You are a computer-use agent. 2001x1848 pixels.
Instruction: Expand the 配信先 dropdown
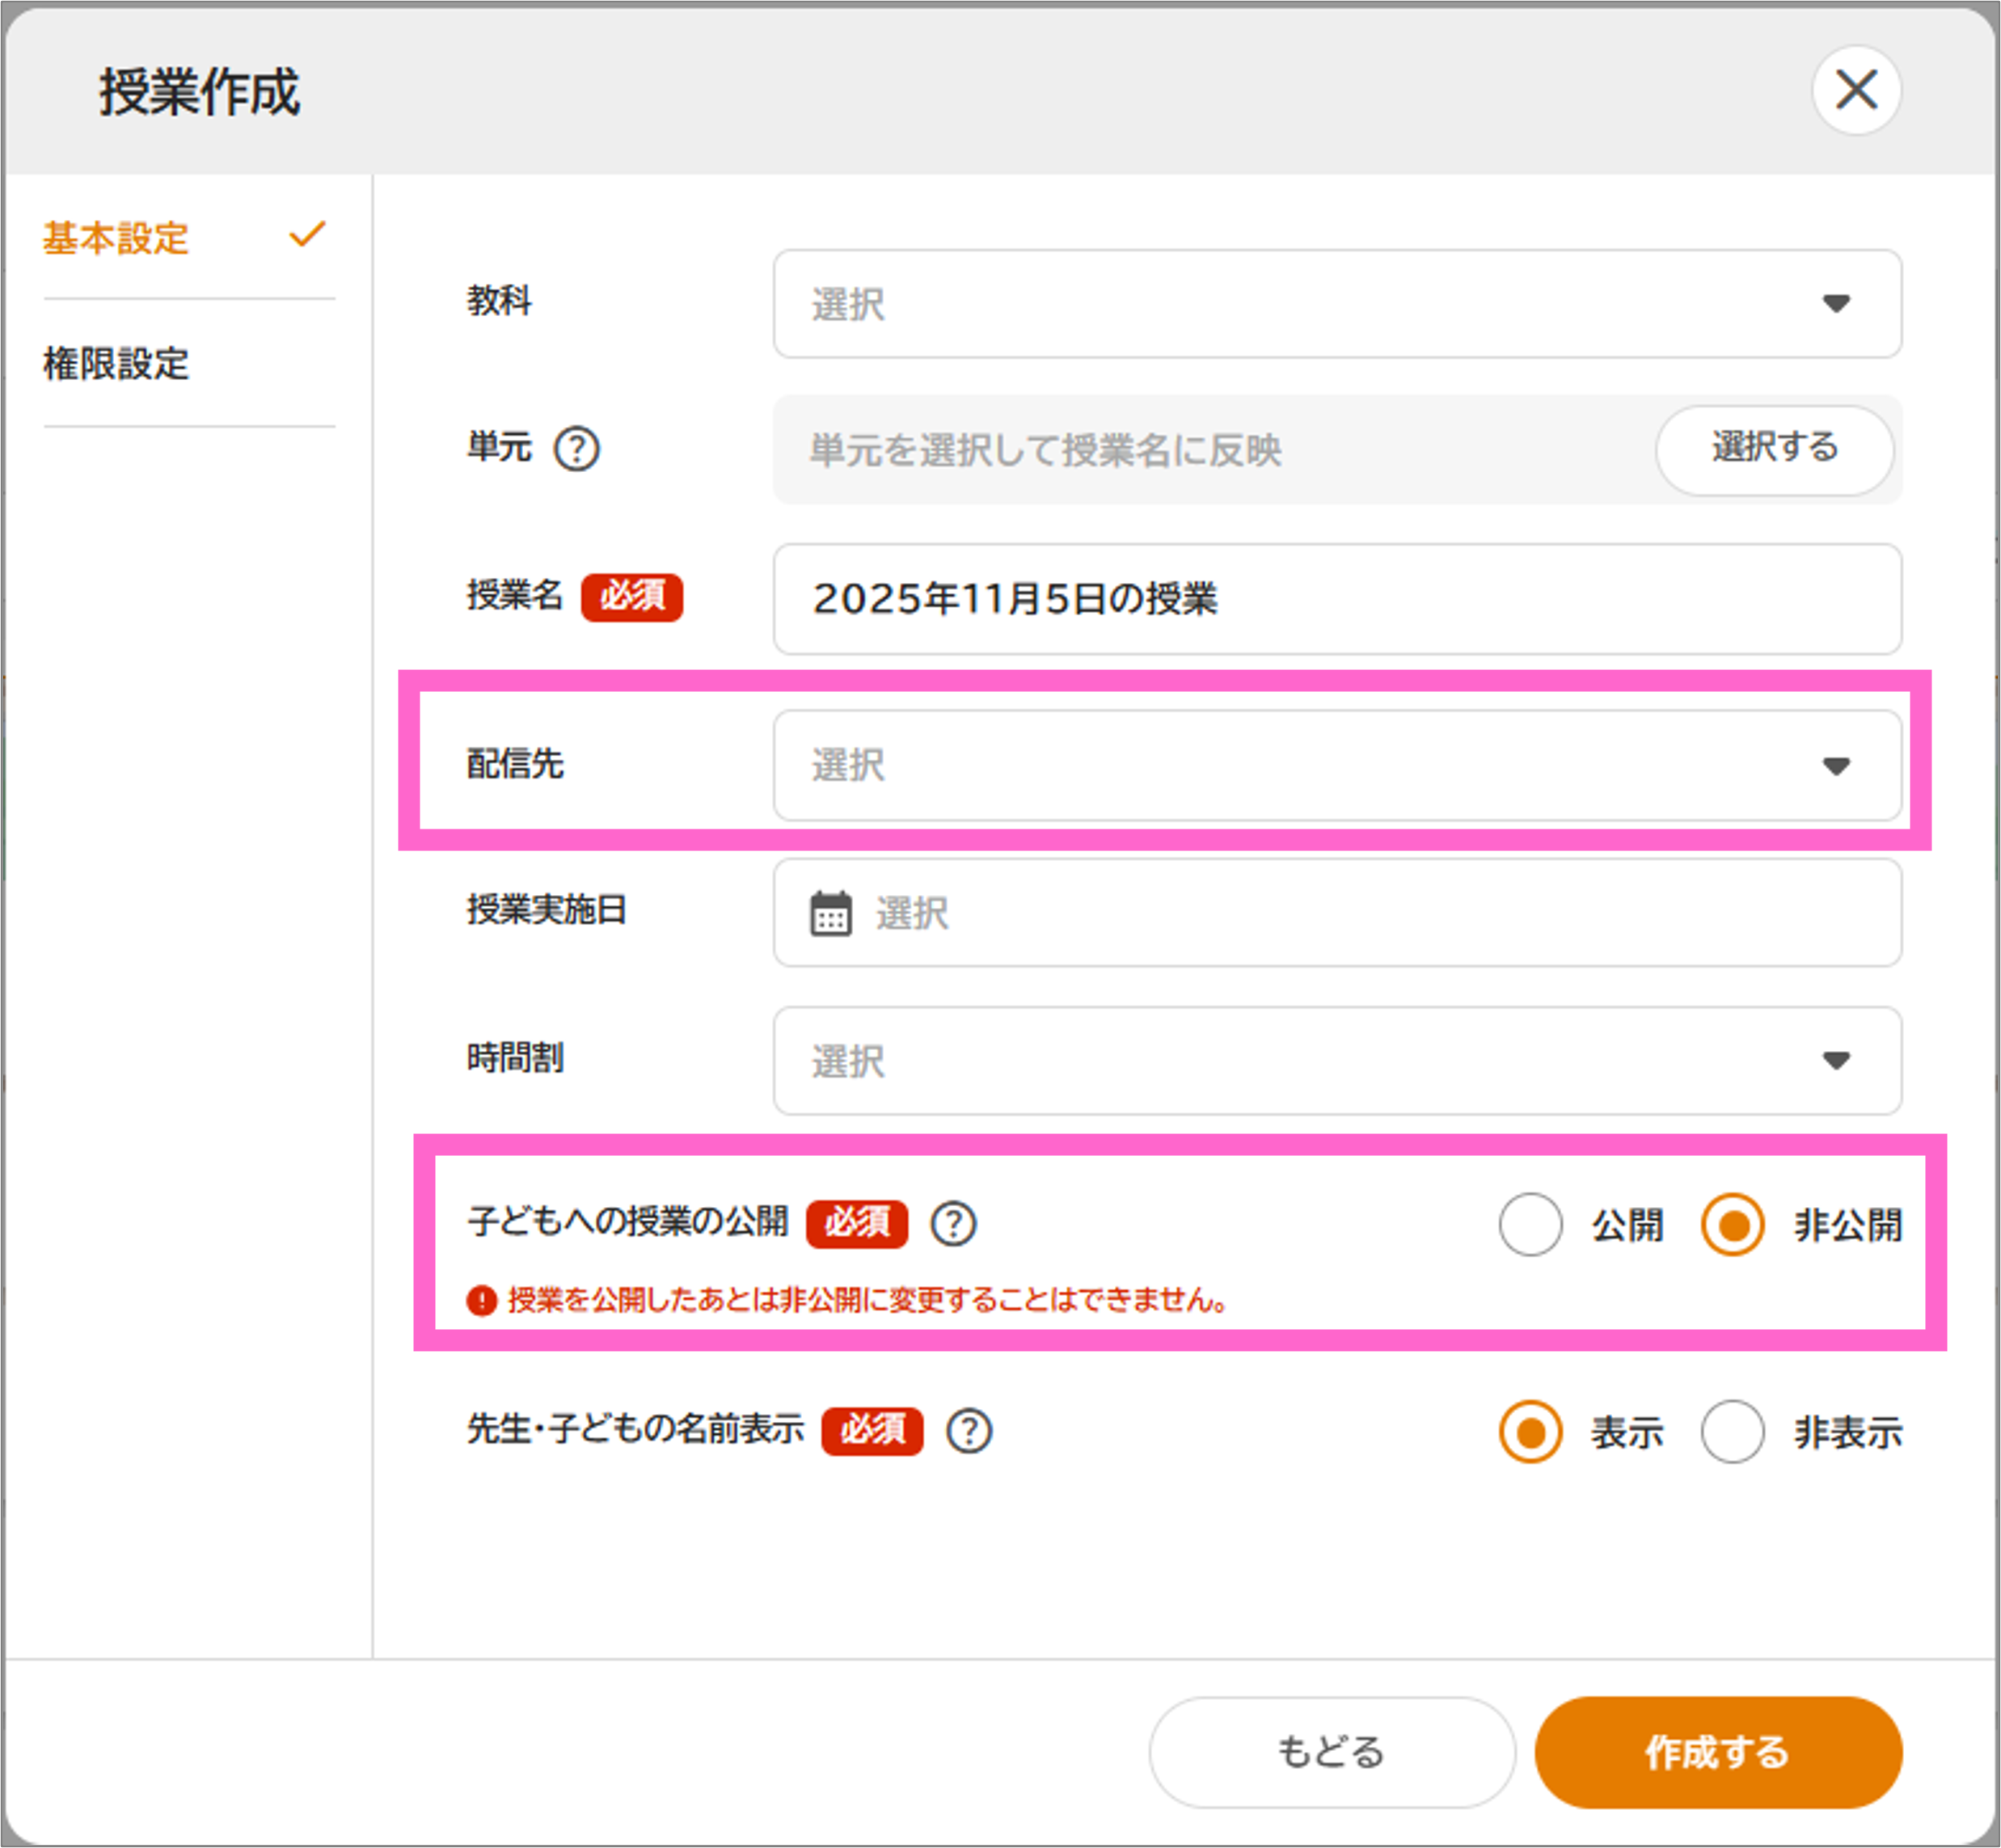pyautogui.click(x=1336, y=766)
